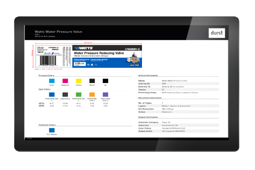Select the purple PANTONE spot color swatch
This screenshot has height=170, width=255.
click(x=106, y=95)
